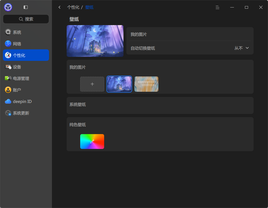This screenshot has width=268, height=208.
Task: Click the 网络 globe icon
Action: 8,44
